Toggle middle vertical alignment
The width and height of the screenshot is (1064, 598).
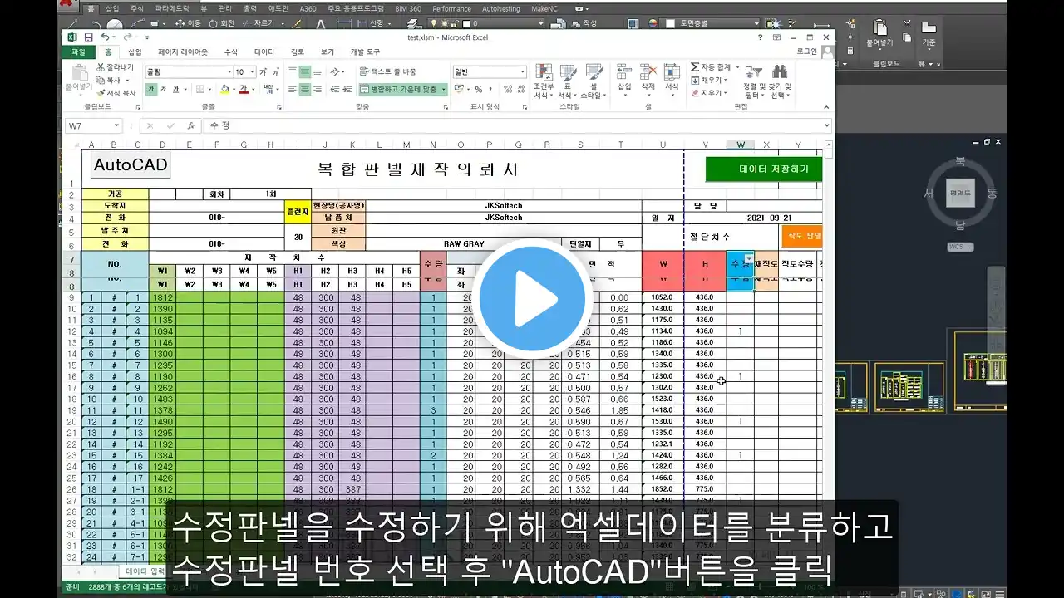[304, 72]
